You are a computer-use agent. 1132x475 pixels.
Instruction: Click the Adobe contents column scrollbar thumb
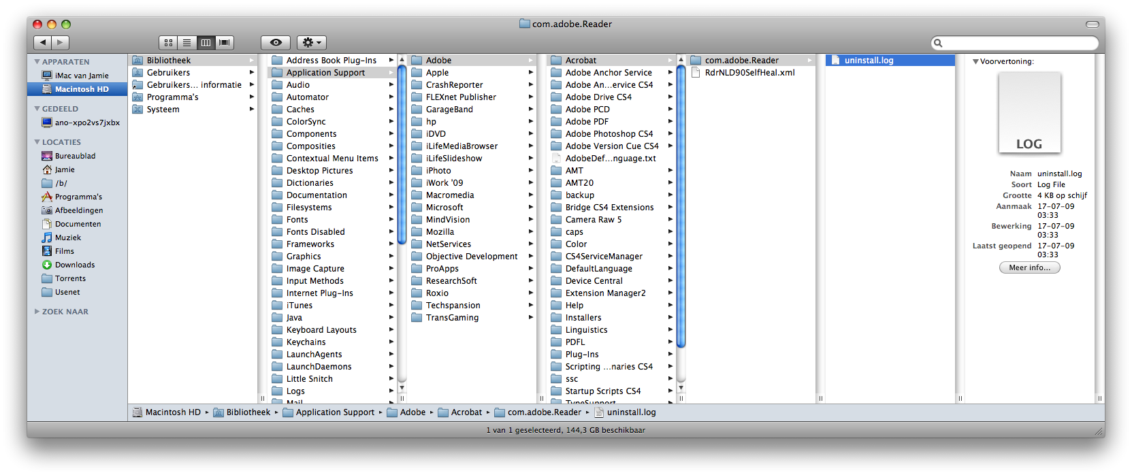(x=681, y=205)
